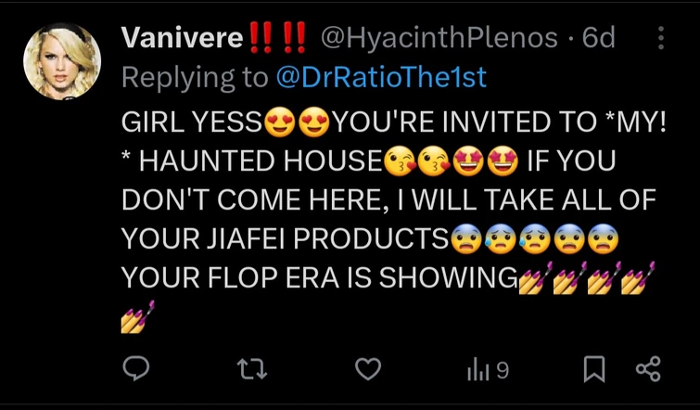Bookmark this reply from Vanivere
Screen dimensions: 700x410
[x=594, y=369]
